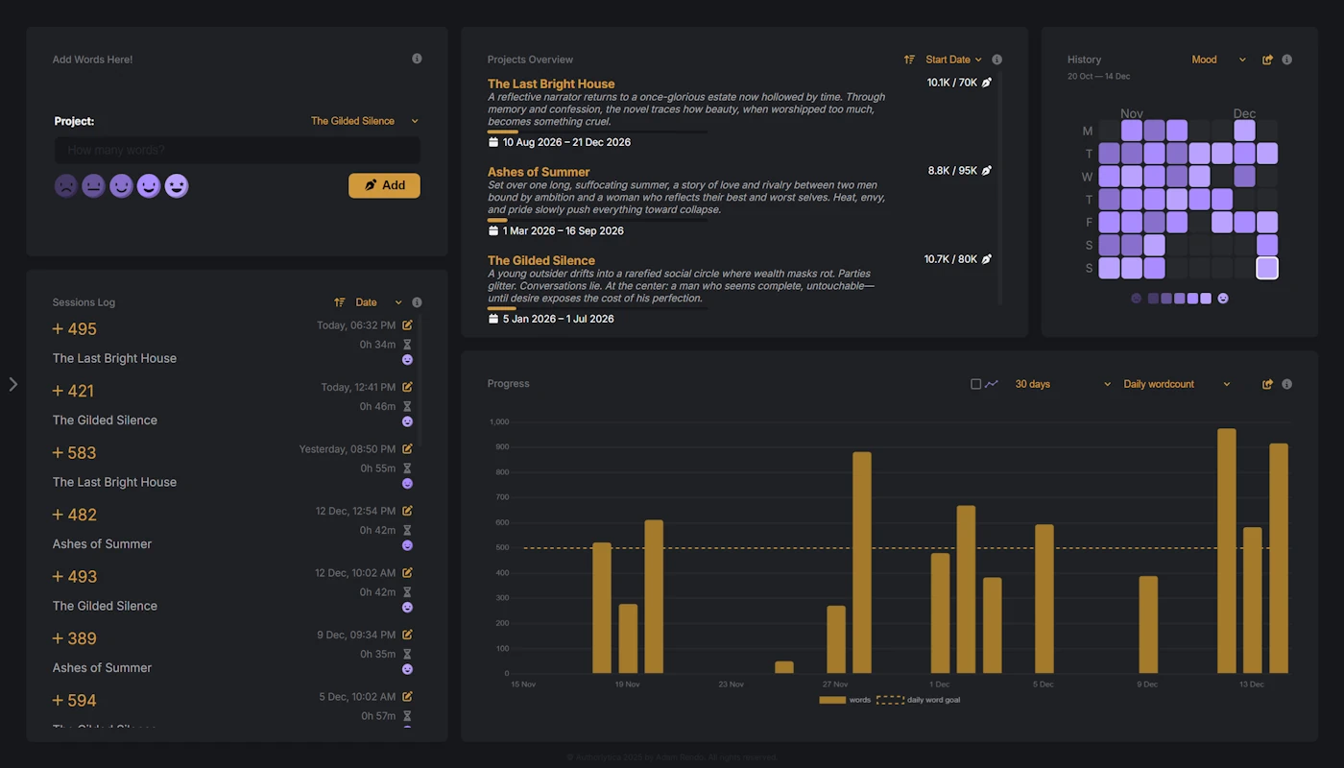Edit the 495-word session from today
Image resolution: width=1344 pixels, height=768 pixels.
[406, 325]
